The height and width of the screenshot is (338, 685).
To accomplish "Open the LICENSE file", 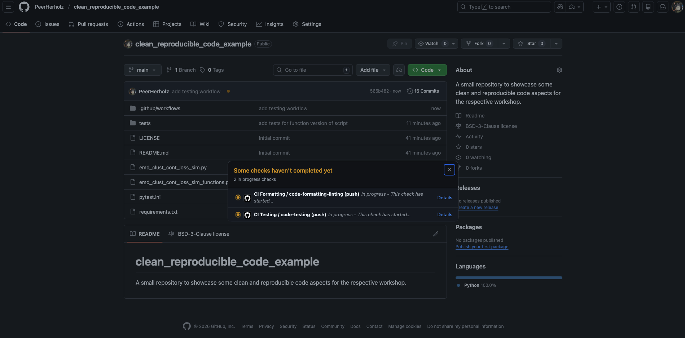I will tap(149, 138).
